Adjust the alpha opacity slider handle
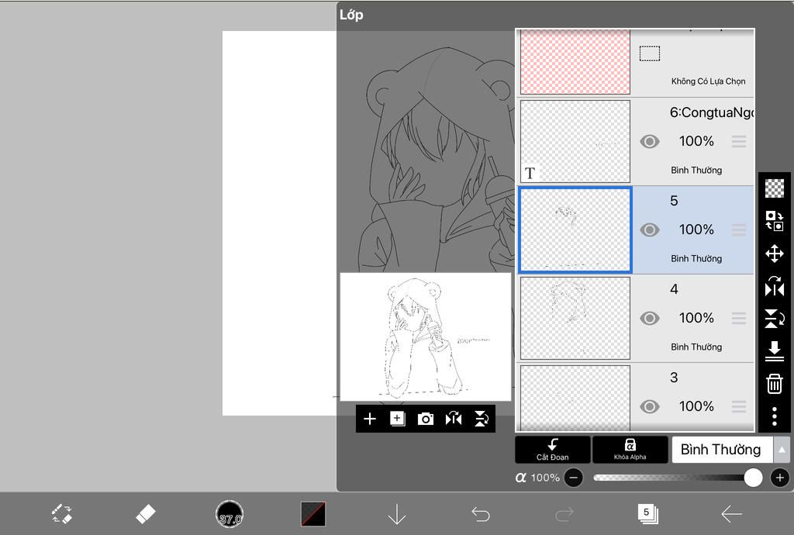 coord(753,478)
